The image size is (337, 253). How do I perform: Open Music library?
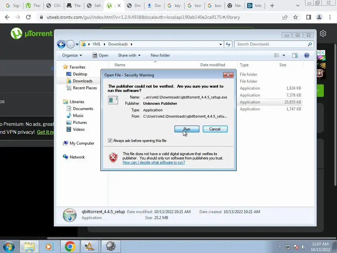point(75,116)
